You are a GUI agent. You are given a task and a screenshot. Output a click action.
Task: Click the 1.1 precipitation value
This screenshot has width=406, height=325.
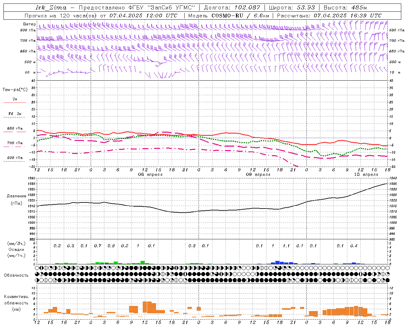(x=286, y=246)
